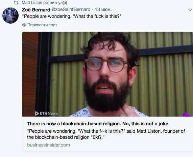Click the article description about Matt Liston
Image resolution: width=193 pixels, height=157 pixels.
click(x=106, y=134)
